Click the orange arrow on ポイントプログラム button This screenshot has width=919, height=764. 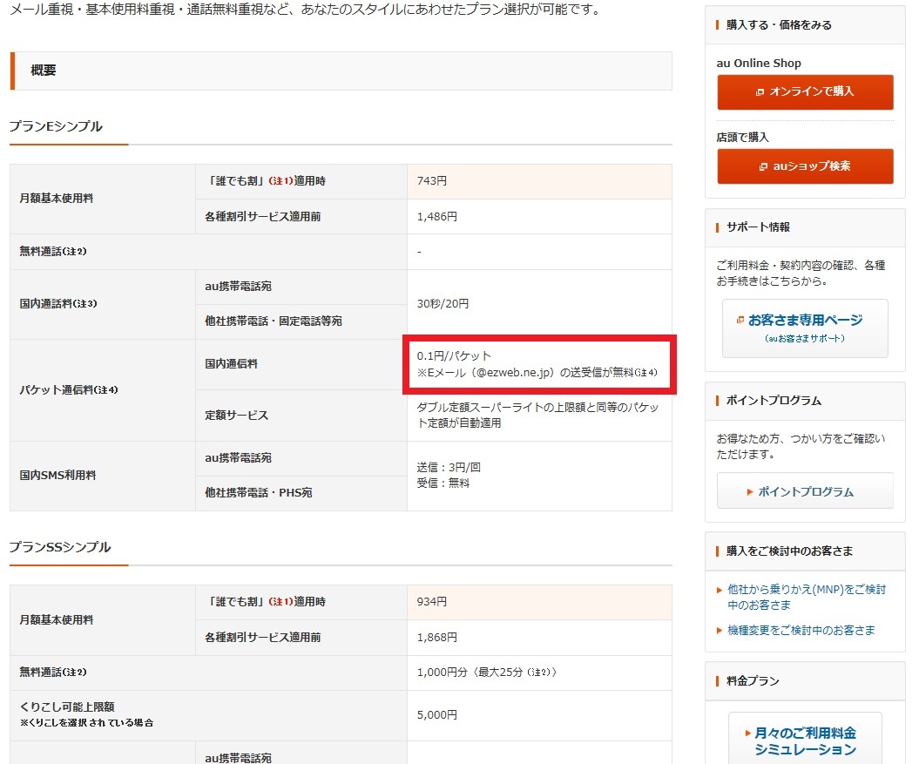[x=749, y=492]
